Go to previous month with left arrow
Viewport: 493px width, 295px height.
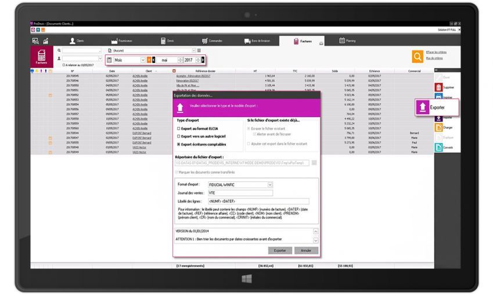154,60
